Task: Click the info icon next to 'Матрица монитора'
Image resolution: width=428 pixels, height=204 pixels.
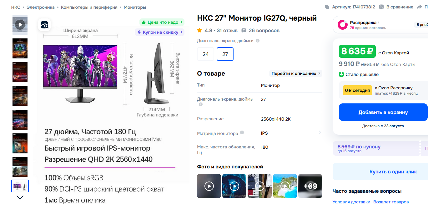Action: point(242,133)
